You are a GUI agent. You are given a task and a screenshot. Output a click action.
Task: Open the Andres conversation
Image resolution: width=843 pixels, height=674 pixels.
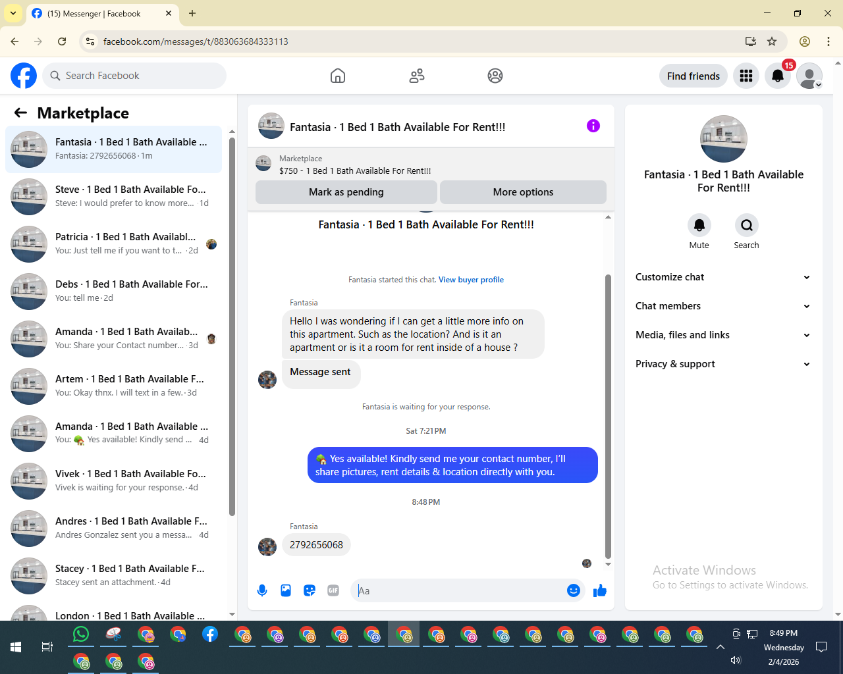click(x=114, y=529)
